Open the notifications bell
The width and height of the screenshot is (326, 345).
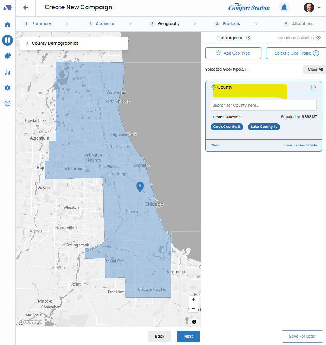coord(284,7)
